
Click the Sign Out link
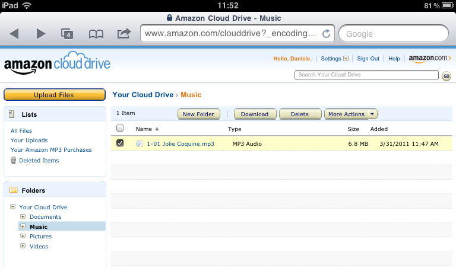tap(368, 59)
